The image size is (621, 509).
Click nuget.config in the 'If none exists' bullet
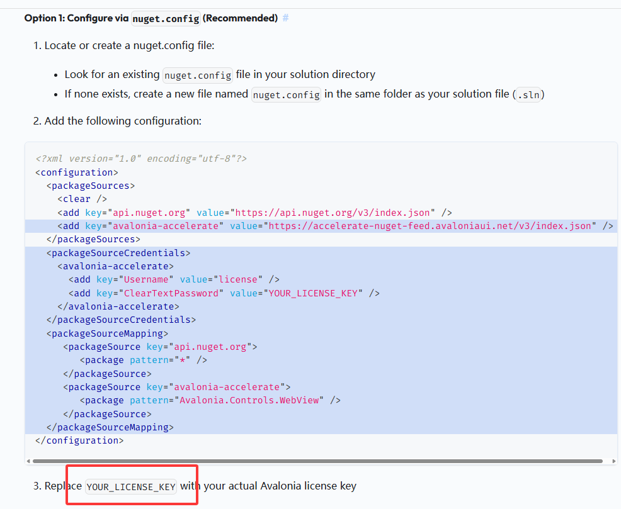(x=286, y=94)
